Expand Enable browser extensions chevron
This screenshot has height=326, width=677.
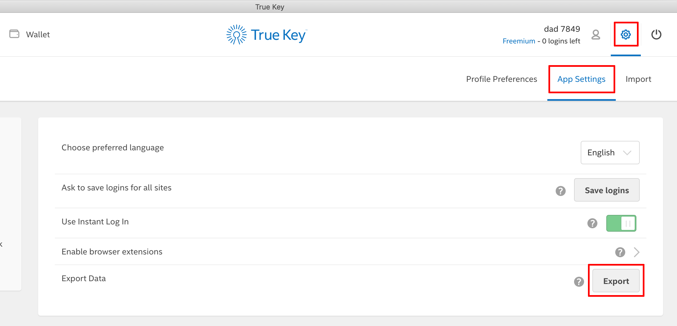[637, 252]
